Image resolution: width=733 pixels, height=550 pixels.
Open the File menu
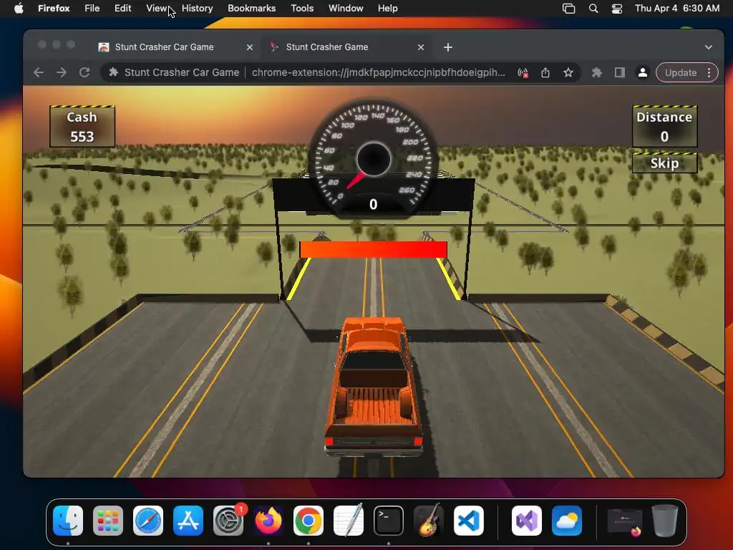pos(92,9)
